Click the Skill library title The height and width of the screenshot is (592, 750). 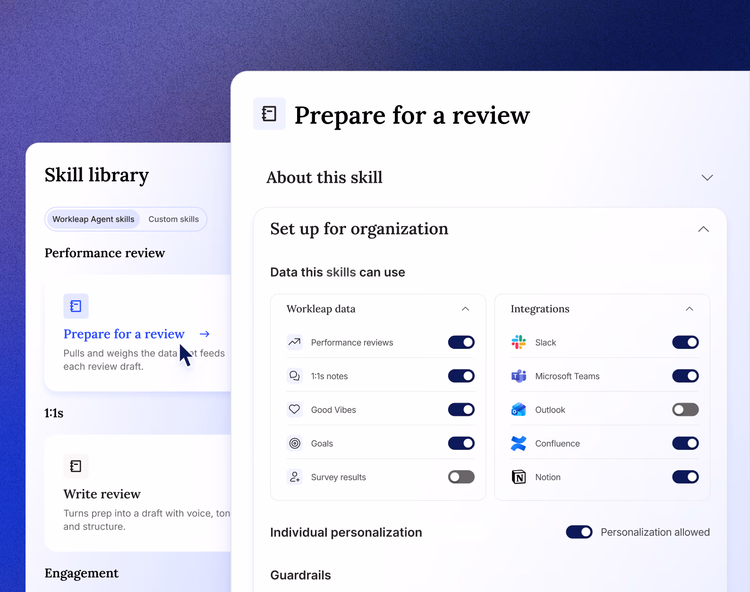click(x=97, y=175)
